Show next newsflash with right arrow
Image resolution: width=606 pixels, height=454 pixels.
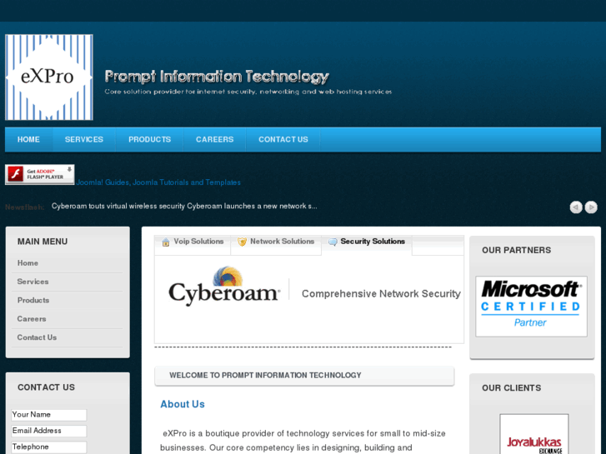pyautogui.click(x=591, y=207)
